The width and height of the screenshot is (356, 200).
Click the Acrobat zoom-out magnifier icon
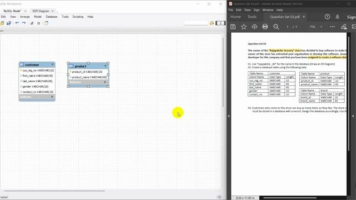tap(276, 27)
